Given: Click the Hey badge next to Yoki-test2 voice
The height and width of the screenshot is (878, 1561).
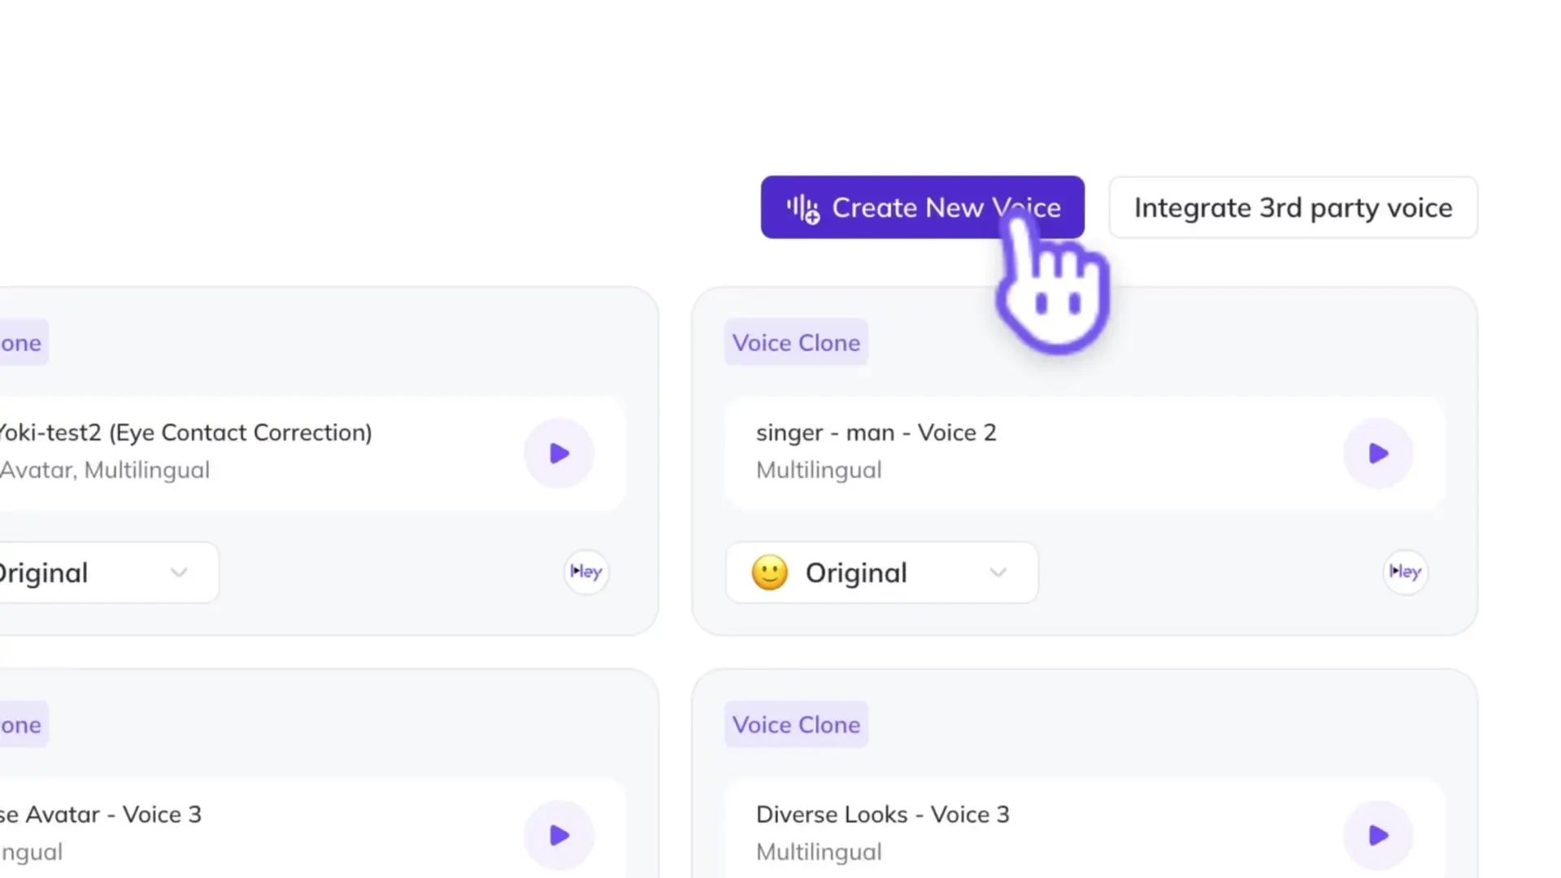Looking at the screenshot, I should pos(585,572).
